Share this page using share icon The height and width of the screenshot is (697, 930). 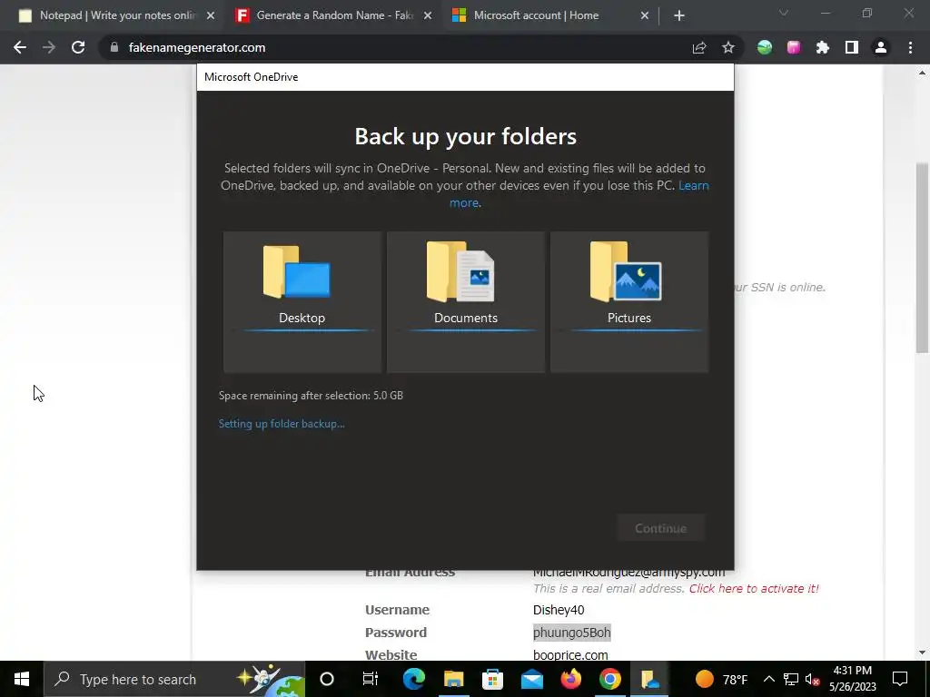[699, 47]
